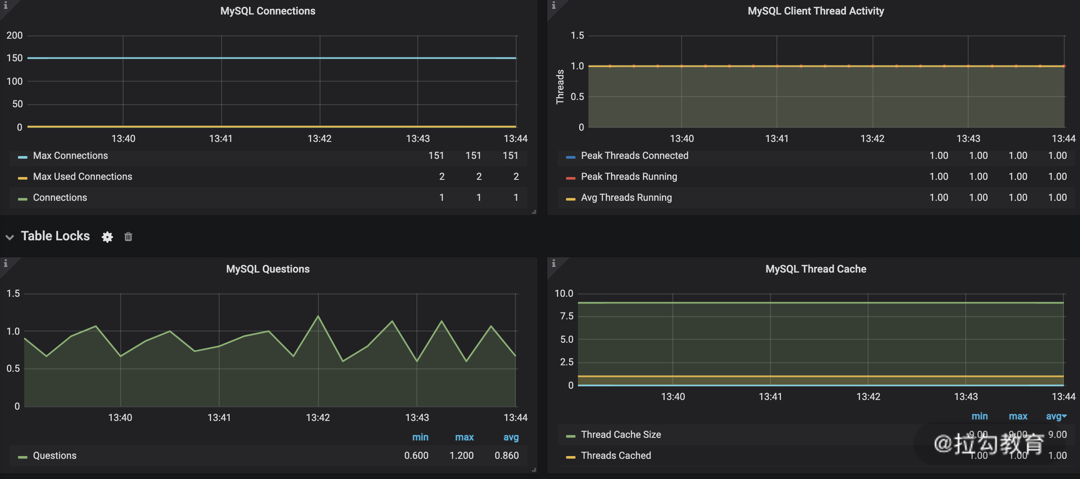Screen dimensions: 1080x479
Task: Toggle Max Connections series in legend
Action: (71, 156)
